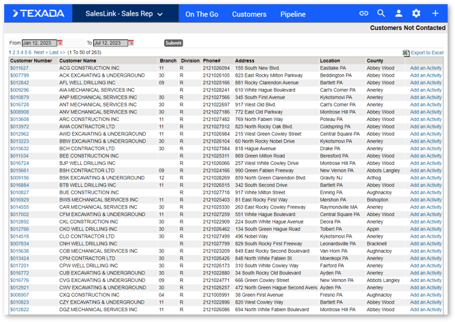Open the Customers menu

pos(249,14)
